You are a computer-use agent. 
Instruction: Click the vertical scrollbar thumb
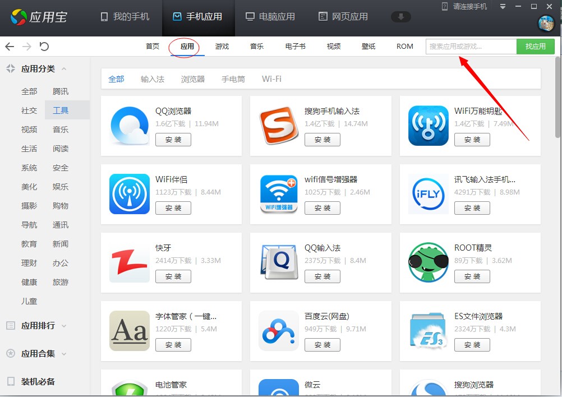coord(558,97)
